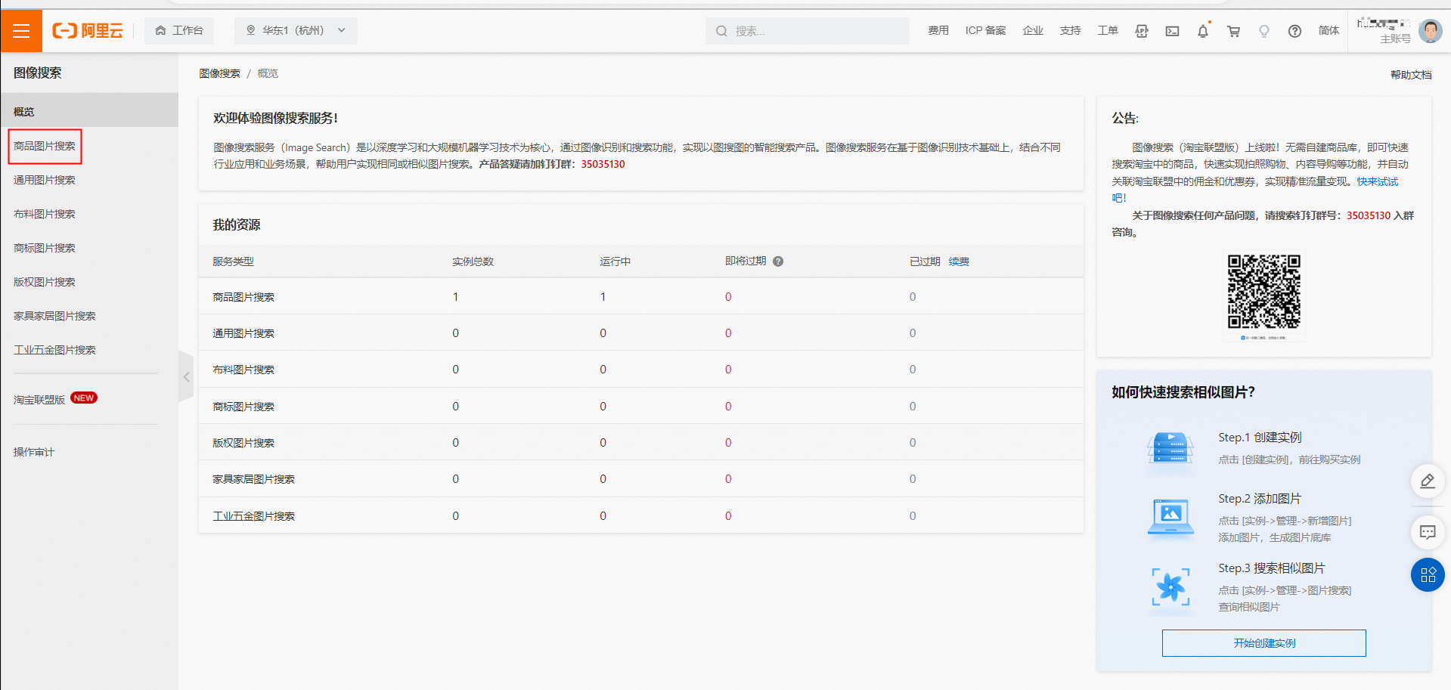Open the ICP 备案 menu

985,31
